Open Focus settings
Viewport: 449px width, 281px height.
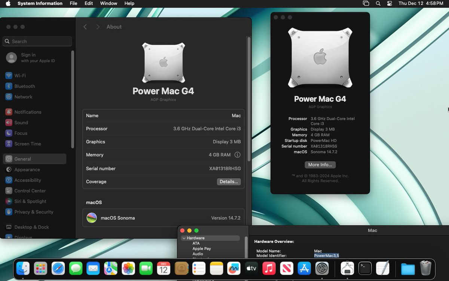coord(34,133)
